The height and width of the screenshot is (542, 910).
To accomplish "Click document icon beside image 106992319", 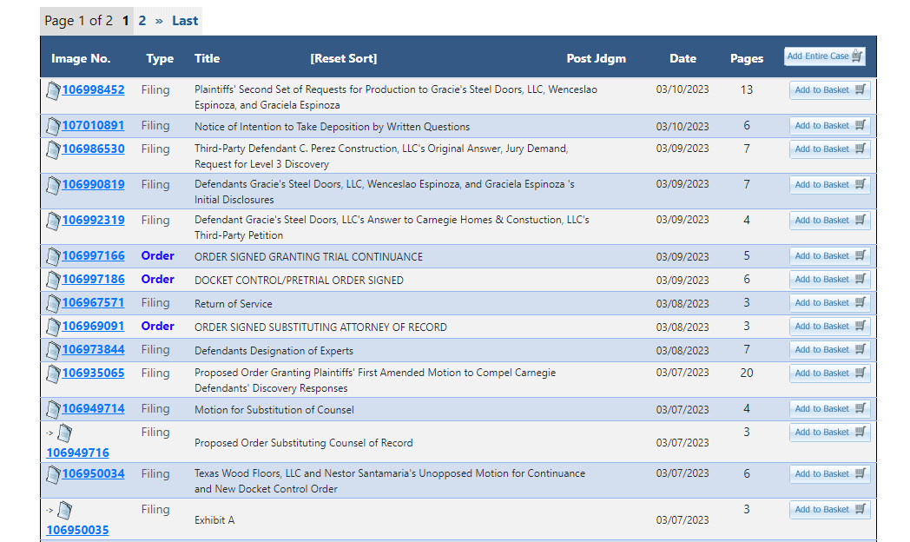I will tap(53, 221).
